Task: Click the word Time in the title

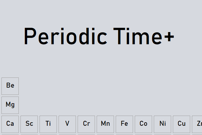Action: click(135, 37)
